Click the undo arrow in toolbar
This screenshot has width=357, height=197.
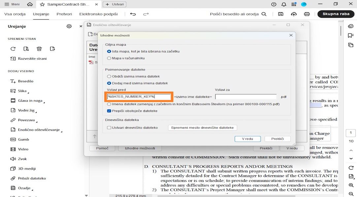coord(133,14)
